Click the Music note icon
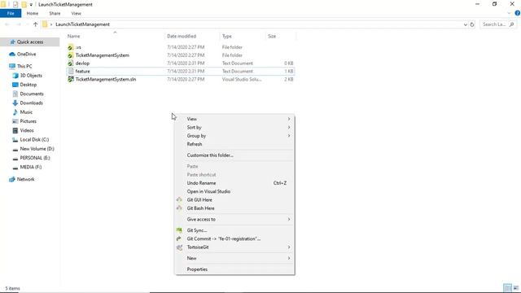This screenshot has height=293, width=521. [15, 112]
